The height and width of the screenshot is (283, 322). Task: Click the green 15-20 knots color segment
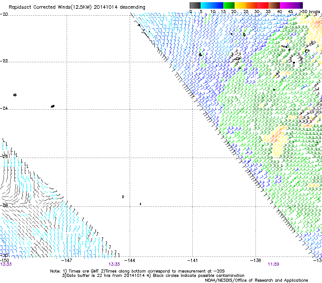tap(229, 5)
